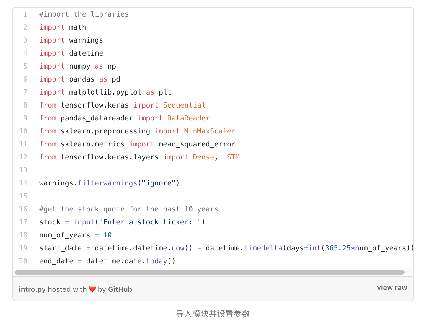Click the 'MinMaxScaler' class name

click(210, 131)
